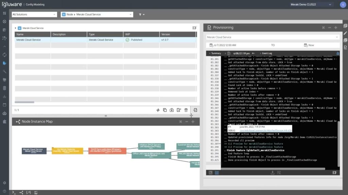Open the terminal view icon in the Provisioning panel
The width and height of the screenshot is (348, 195).
[x=211, y=172]
